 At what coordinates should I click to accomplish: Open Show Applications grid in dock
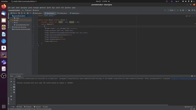coord(4,106)
